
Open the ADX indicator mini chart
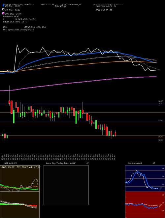[x=20, y=178]
